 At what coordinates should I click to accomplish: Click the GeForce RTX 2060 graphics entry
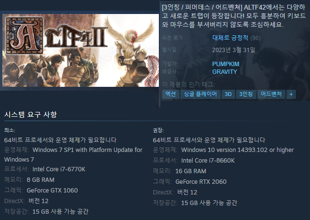pos(201,182)
